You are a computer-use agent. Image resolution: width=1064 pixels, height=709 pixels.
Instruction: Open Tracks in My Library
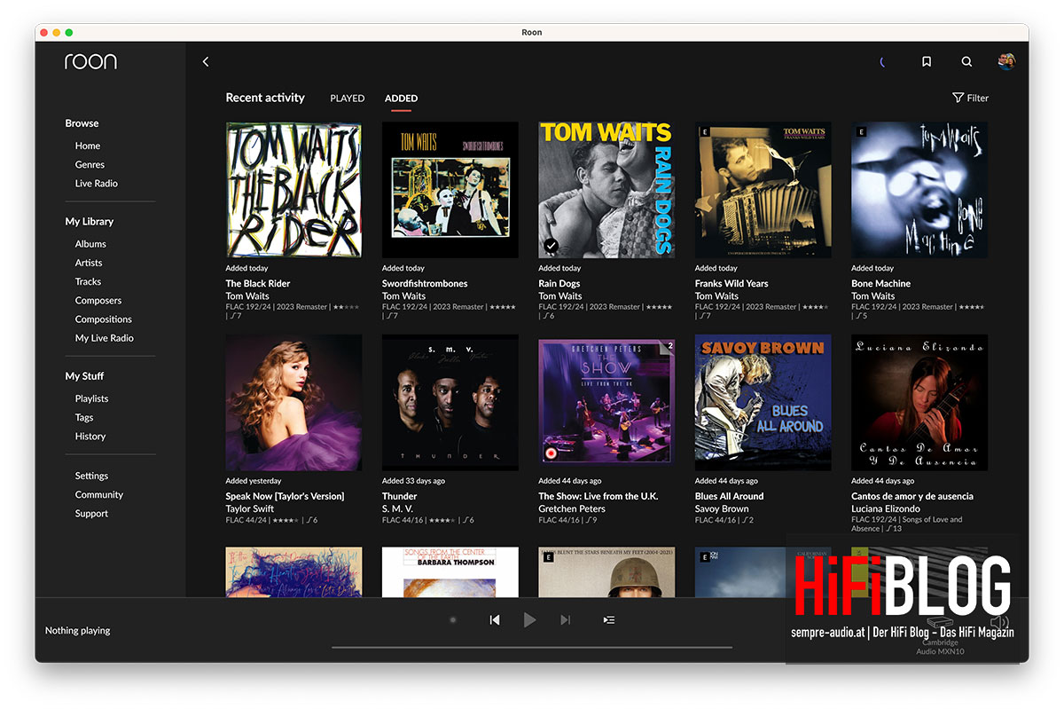click(88, 281)
